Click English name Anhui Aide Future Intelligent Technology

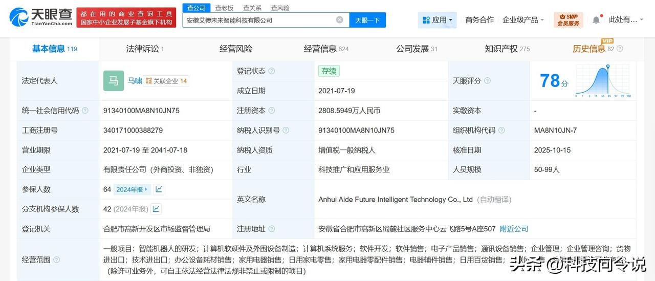(x=395, y=199)
